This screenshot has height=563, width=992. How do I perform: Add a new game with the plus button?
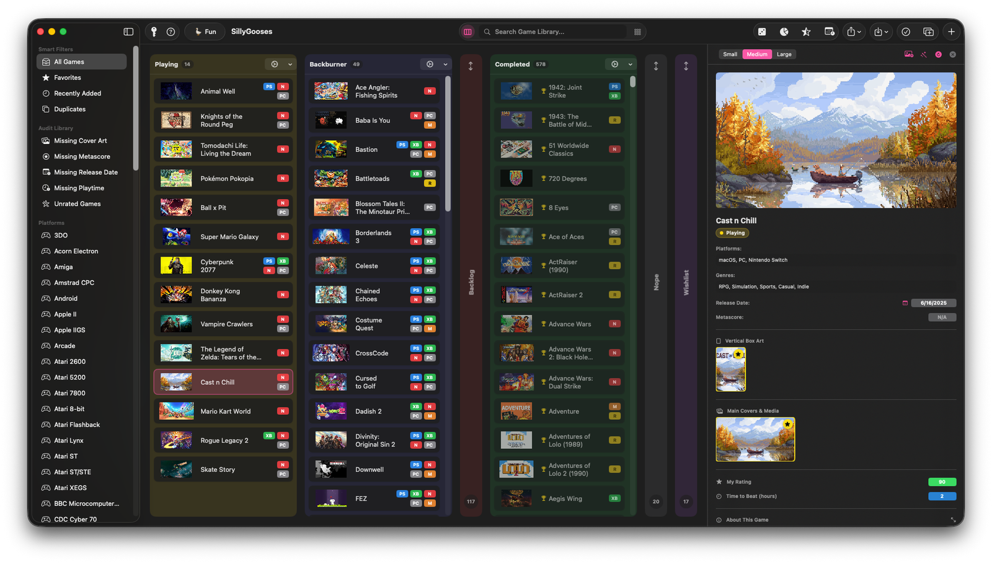click(951, 32)
